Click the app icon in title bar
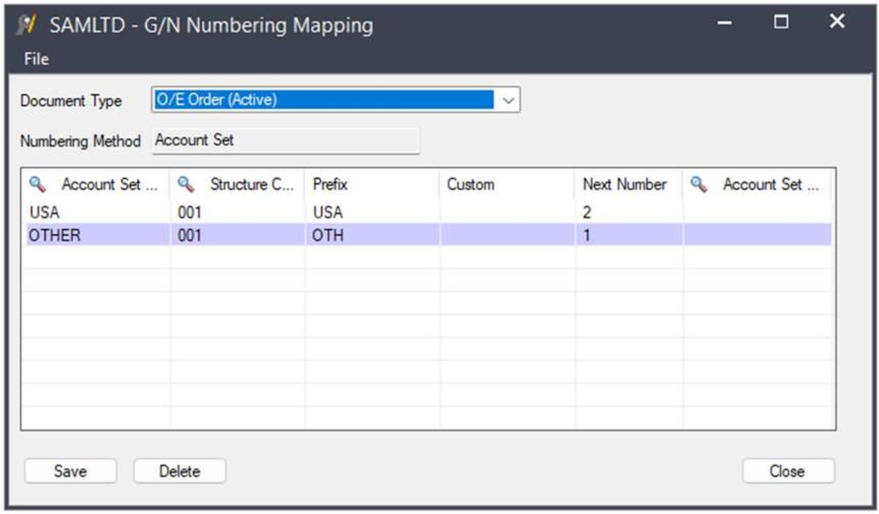This screenshot has width=879, height=514. tap(26, 26)
